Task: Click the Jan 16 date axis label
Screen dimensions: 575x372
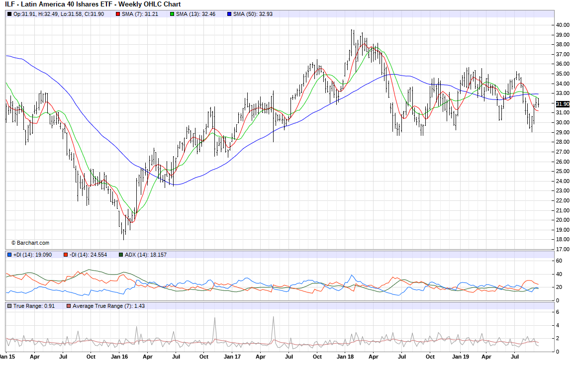Action: 119,357
